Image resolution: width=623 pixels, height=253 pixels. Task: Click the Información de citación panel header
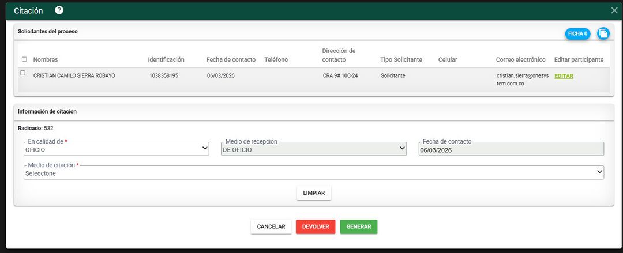point(47,112)
